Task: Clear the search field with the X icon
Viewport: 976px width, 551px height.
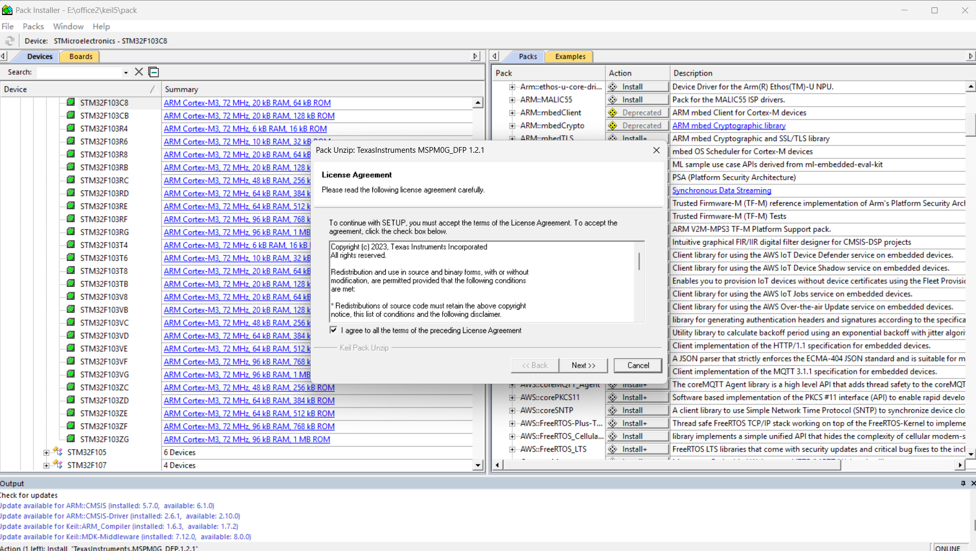Action: tap(139, 72)
